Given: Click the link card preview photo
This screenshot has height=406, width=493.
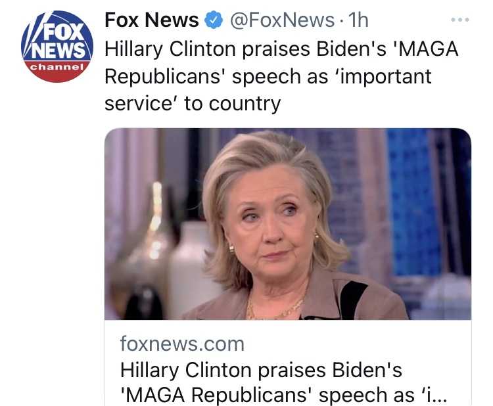Looking at the screenshot, I should (288, 224).
